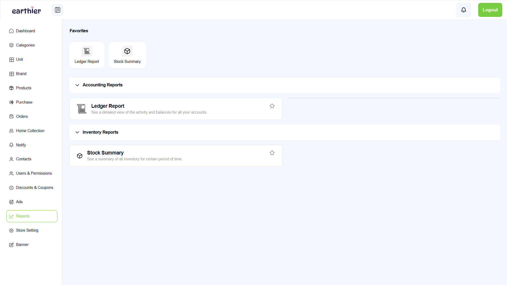Select the Dashboard icon in the sidebar
The width and height of the screenshot is (507, 285).
point(11,31)
